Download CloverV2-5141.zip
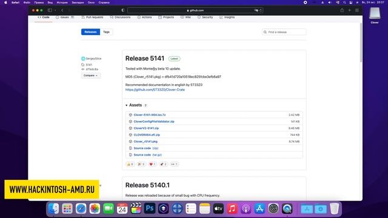This screenshot has height=218, width=388. point(146,128)
